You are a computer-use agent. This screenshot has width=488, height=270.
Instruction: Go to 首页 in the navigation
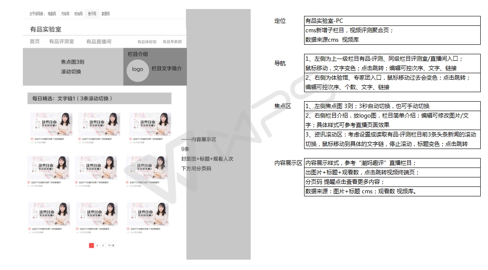pos(34,42)
